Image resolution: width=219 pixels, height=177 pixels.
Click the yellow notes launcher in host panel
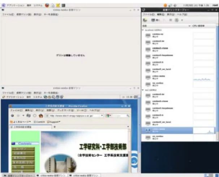(x=58, y=5)
